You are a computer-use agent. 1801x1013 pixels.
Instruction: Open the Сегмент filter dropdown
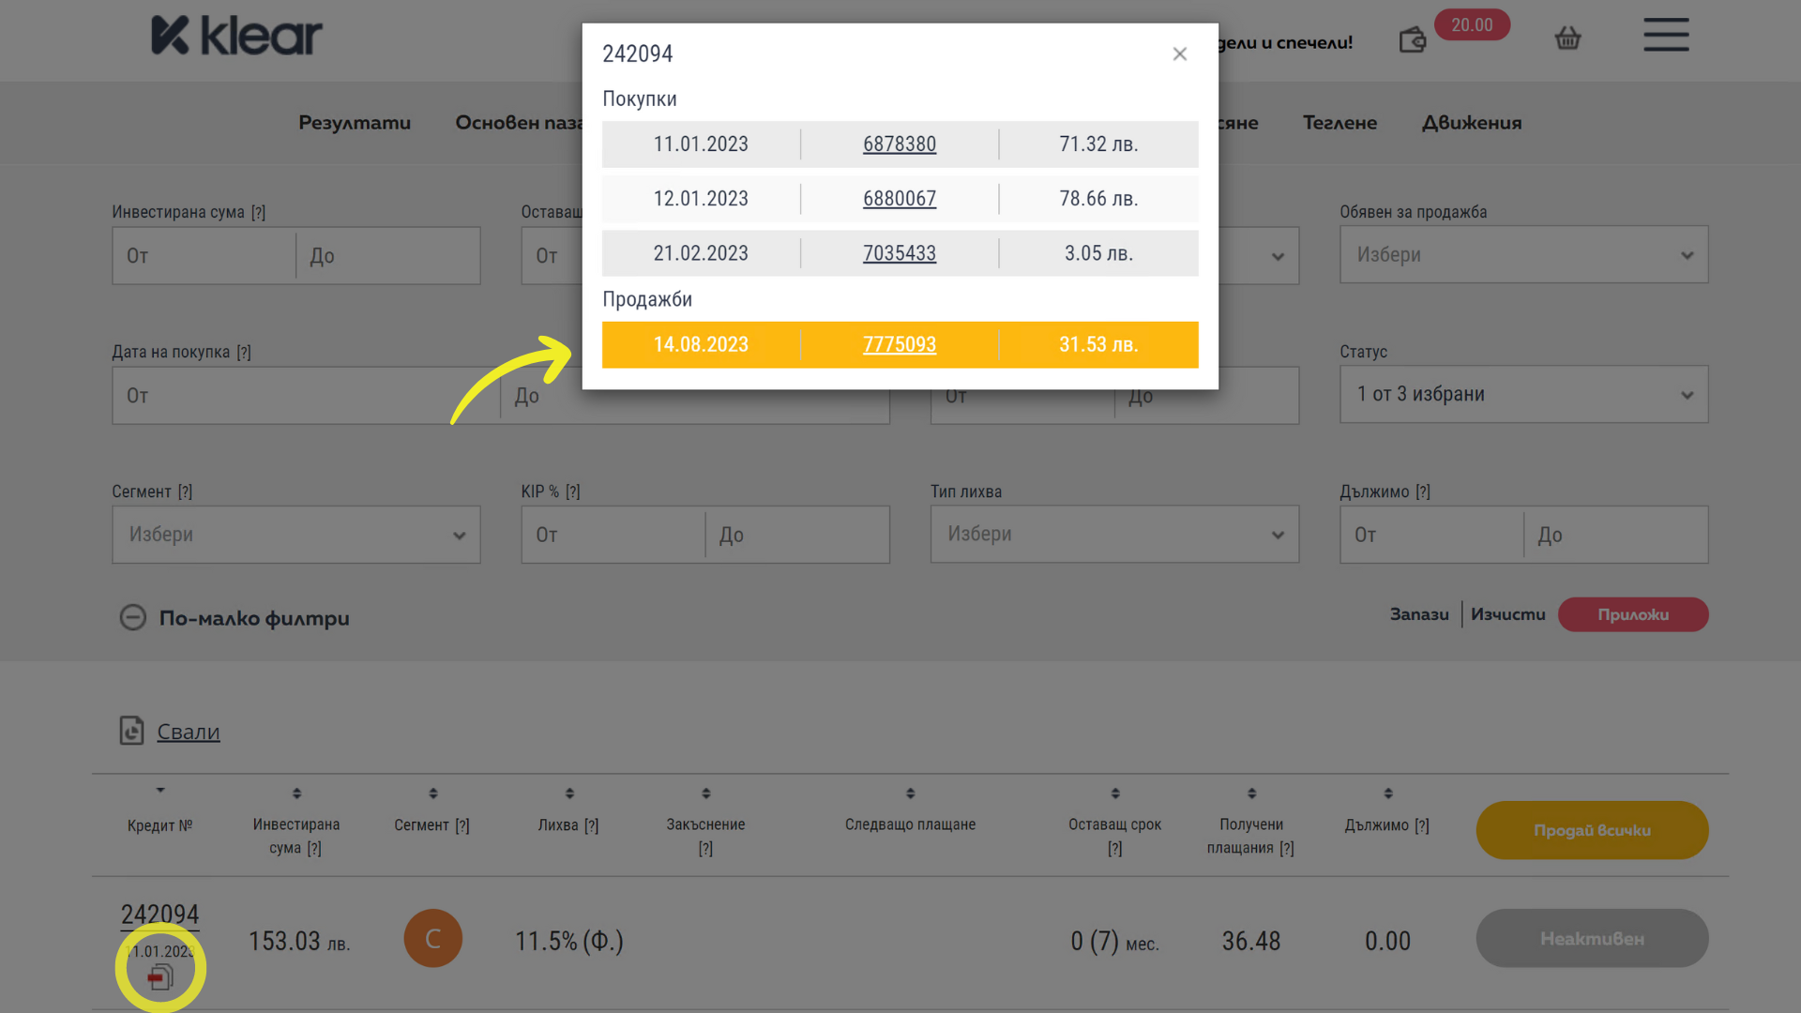(x=295, y=535)
